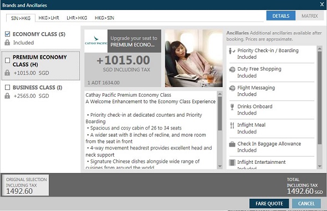Screen dimensions: 327x211
Task: Click the Check In Baggage suitcase icon
Action: click(232, 144)
